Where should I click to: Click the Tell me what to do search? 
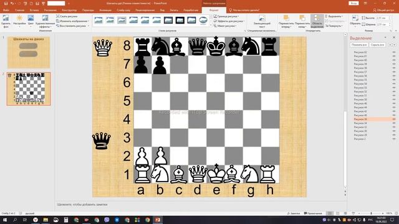tap(244, 10)
